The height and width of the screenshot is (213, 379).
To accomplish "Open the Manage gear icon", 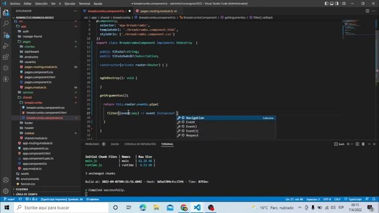I will (5, 191).
